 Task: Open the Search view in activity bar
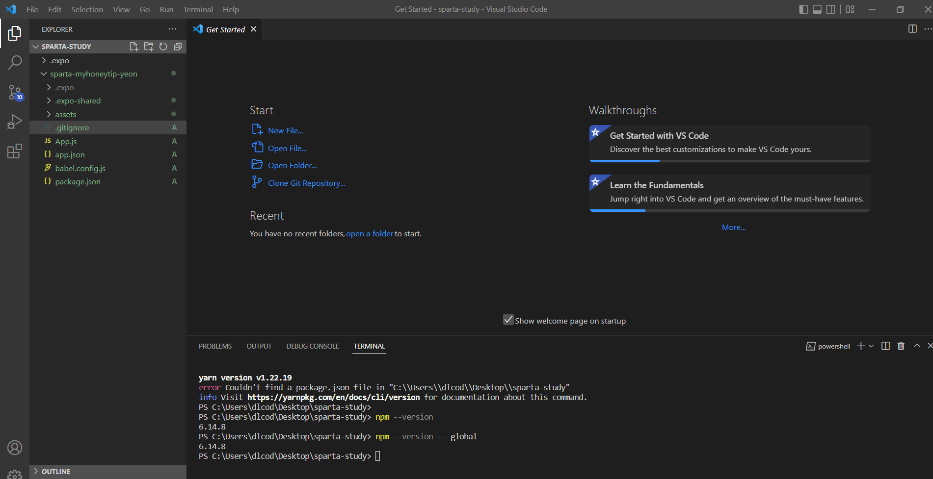point(15,62)
